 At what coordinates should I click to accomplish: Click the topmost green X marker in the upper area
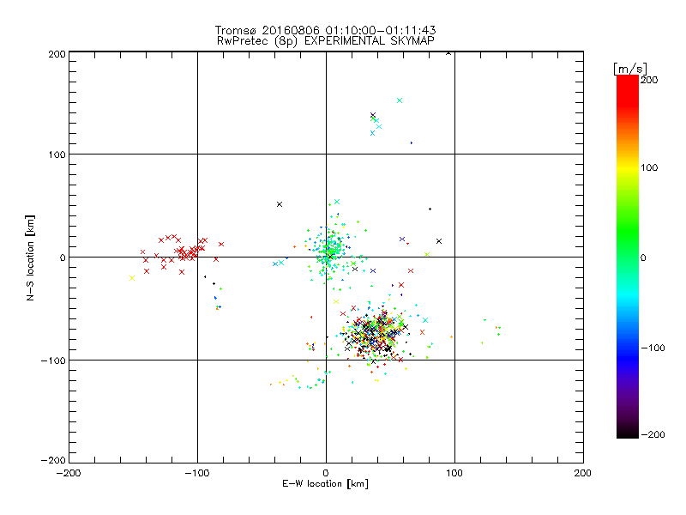tap(400, 100)
